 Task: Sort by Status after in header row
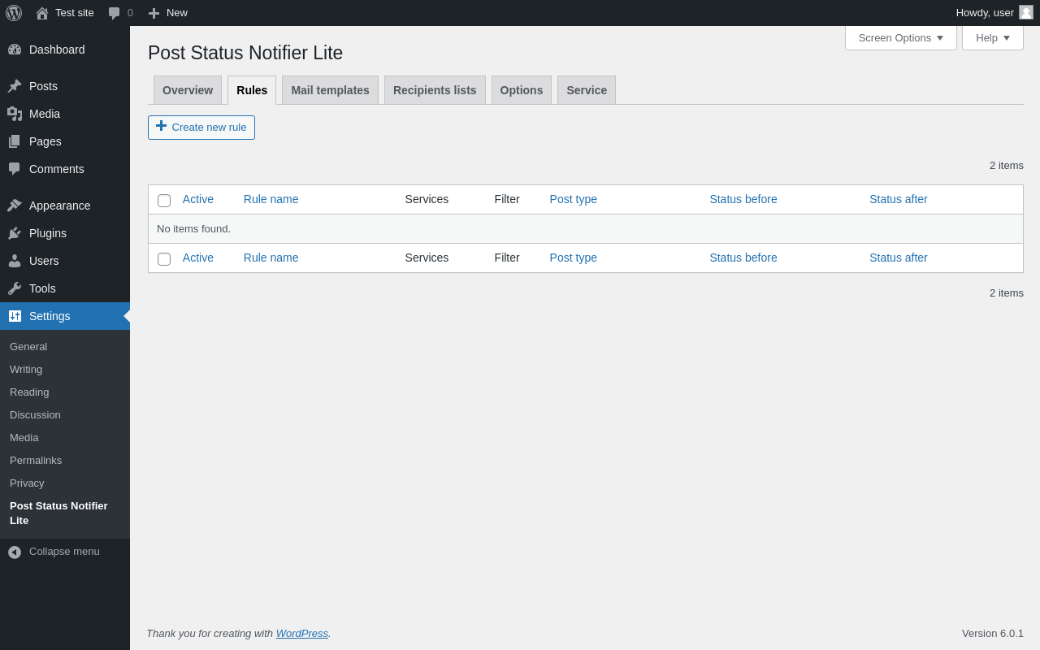(899, 199)
